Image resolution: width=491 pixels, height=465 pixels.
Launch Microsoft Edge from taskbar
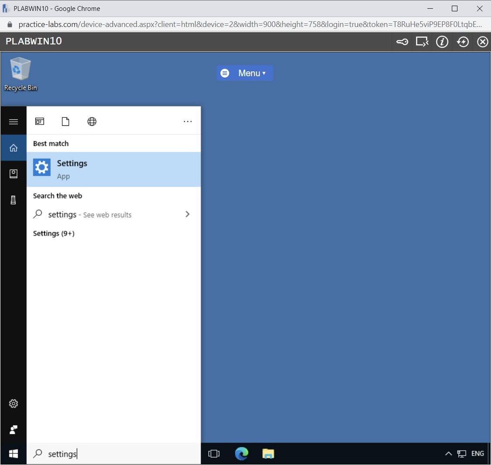click(242, 454)
